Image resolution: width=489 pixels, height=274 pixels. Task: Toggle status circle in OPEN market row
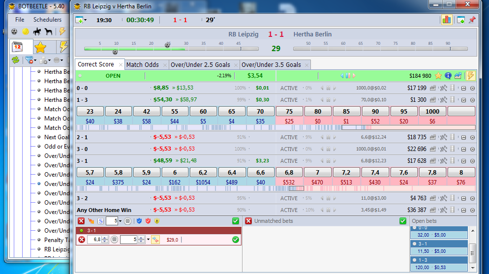[80, 76]
